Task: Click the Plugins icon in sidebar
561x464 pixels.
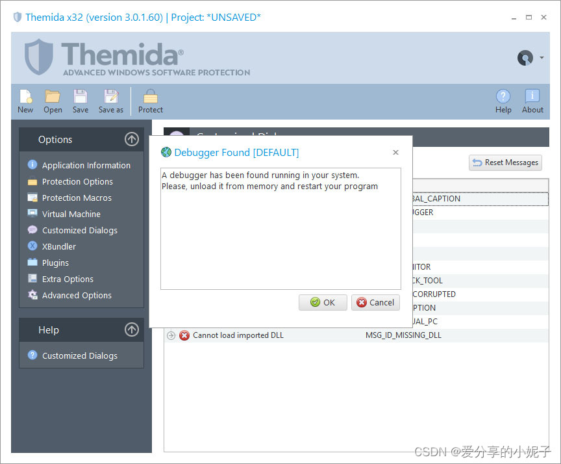Action: point(32,262)
